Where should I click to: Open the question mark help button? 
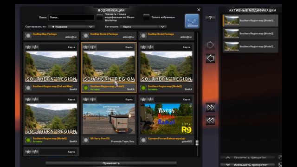[210, 18]
